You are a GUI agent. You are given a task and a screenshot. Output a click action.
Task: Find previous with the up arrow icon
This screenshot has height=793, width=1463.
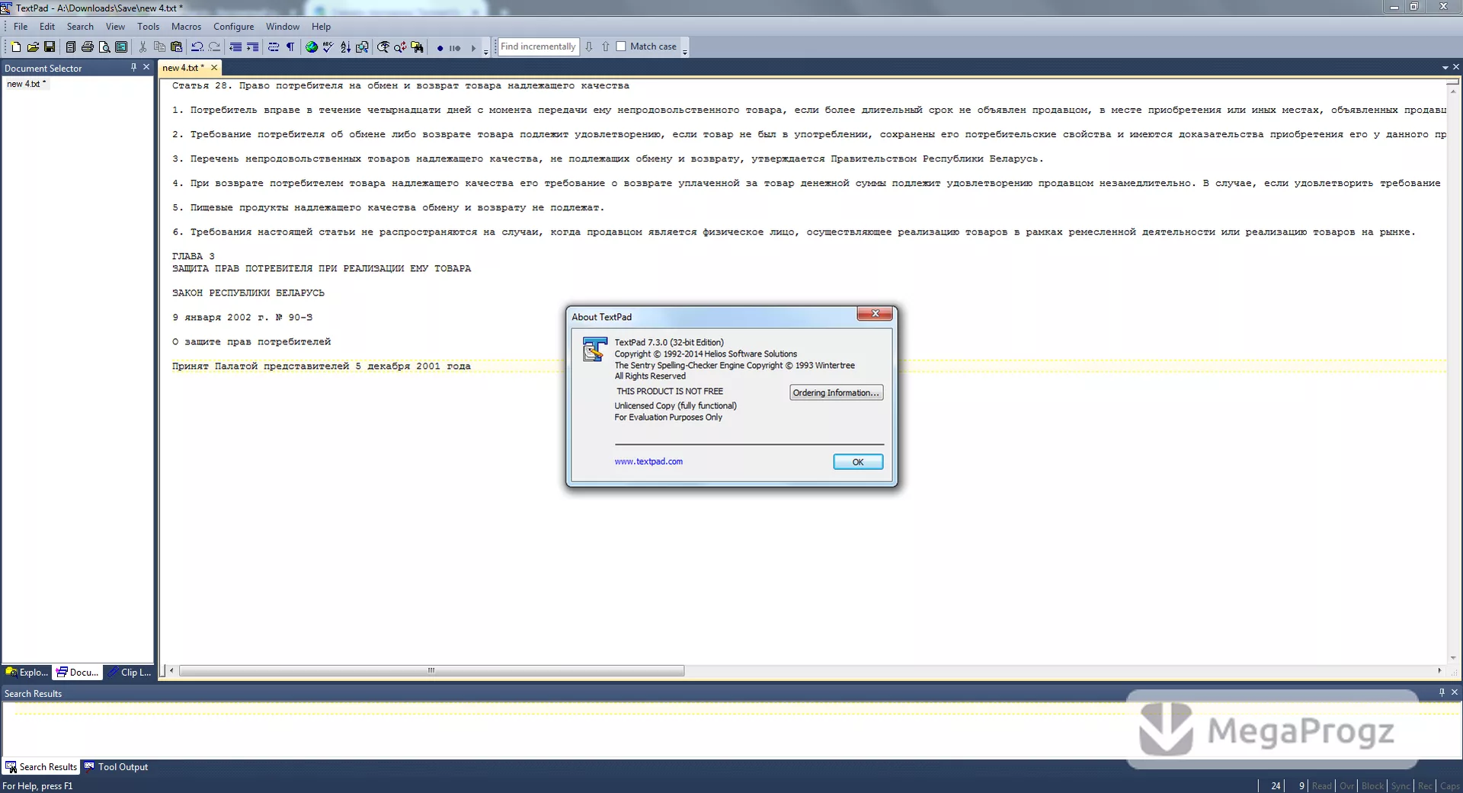click(606, 46)
